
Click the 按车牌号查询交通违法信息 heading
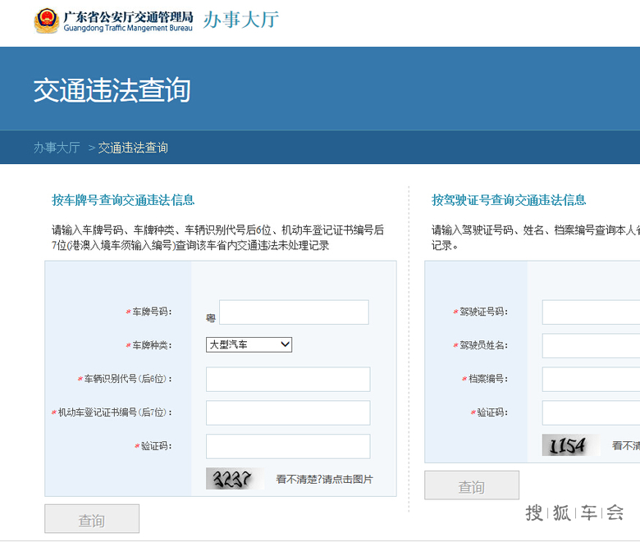(x=123, y=200)
